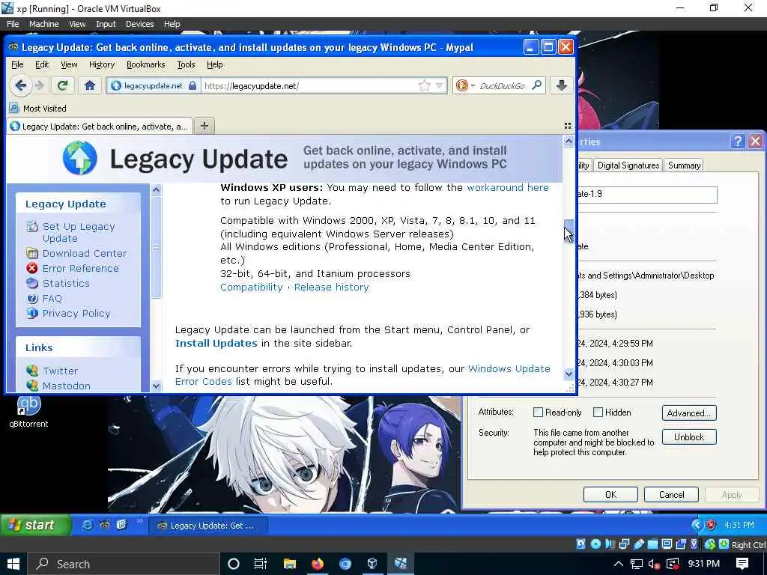Expand the quick launch overflow chevron
The height and width of the screenshot is (575, 767).
point(139,521)
